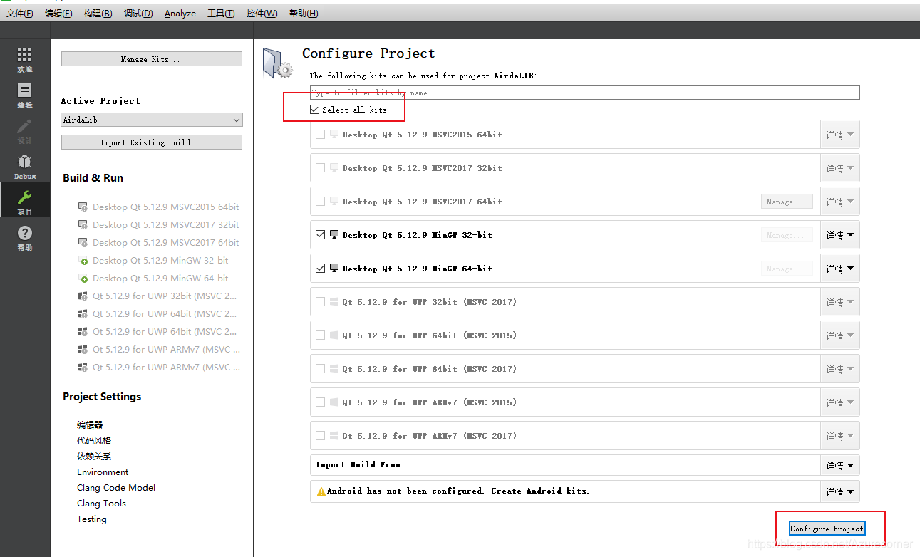Select Clang Code Model in Project Settings
Viewport: 920px width, 557px height.
pos(115,487)
